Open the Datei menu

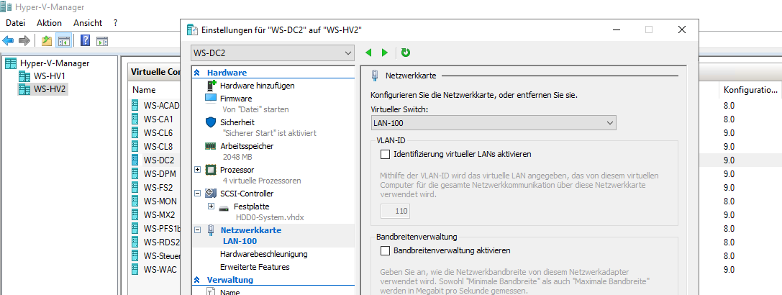(x=15, y=22)
